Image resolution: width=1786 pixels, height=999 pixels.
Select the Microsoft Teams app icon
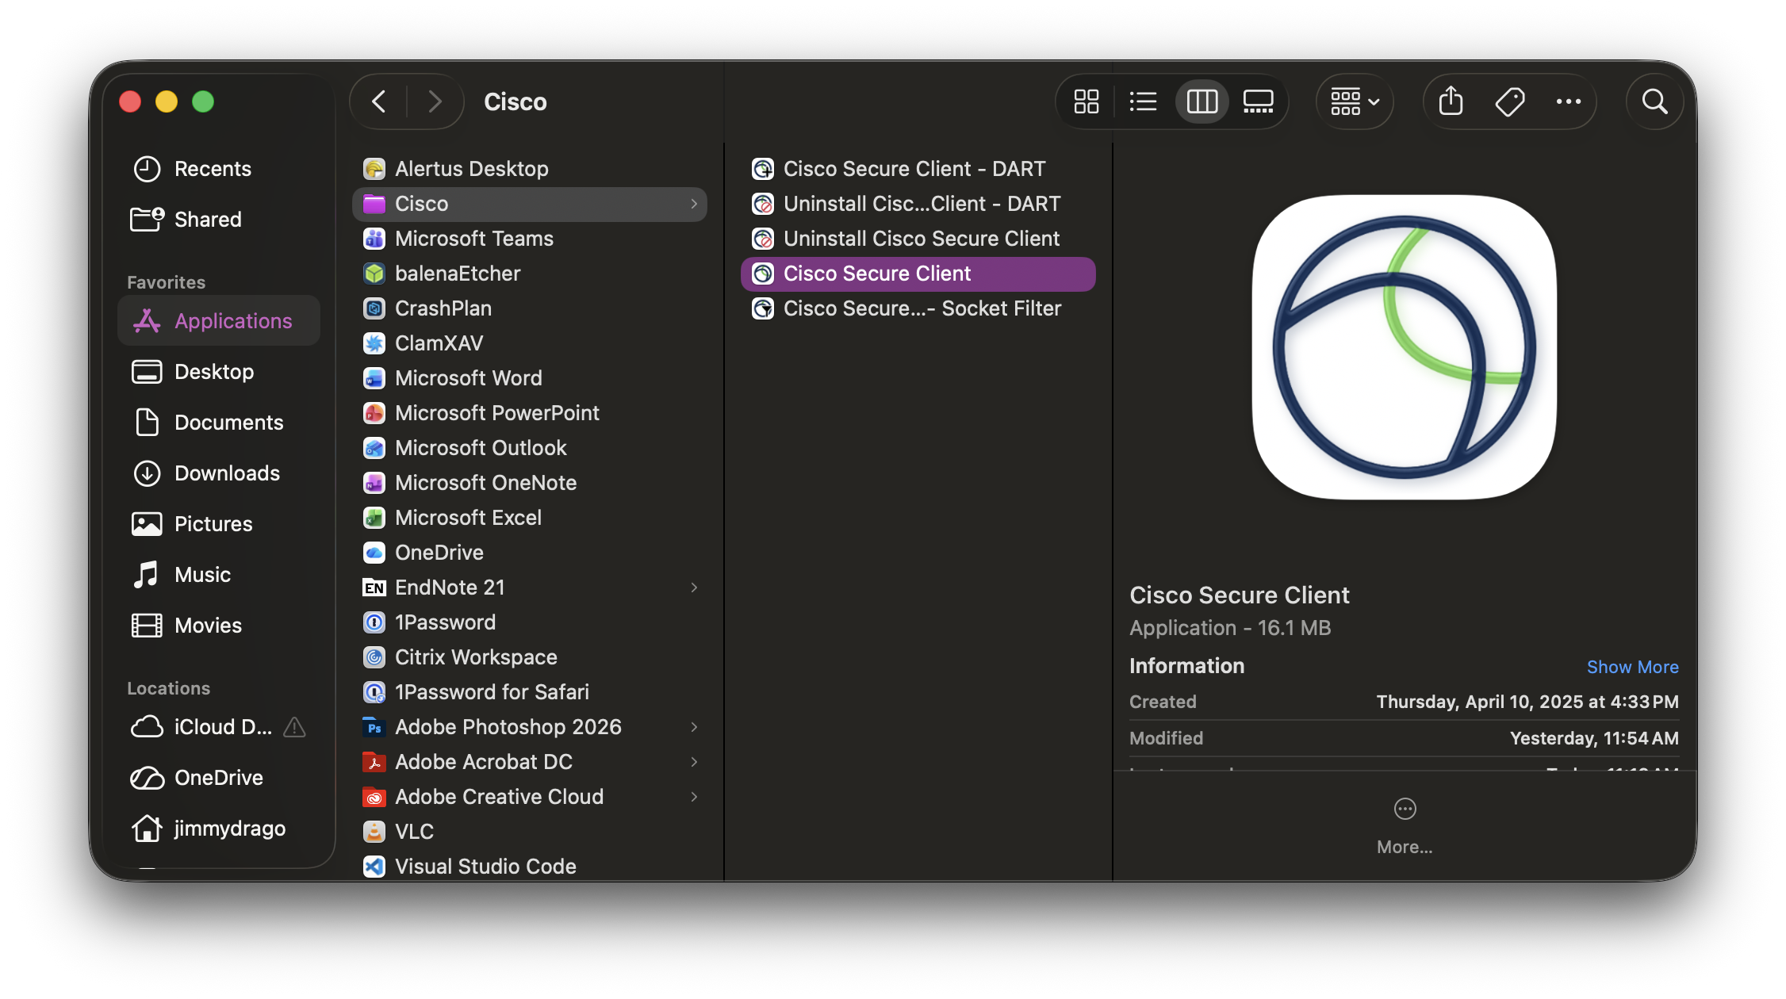click(x=374, y=239)
